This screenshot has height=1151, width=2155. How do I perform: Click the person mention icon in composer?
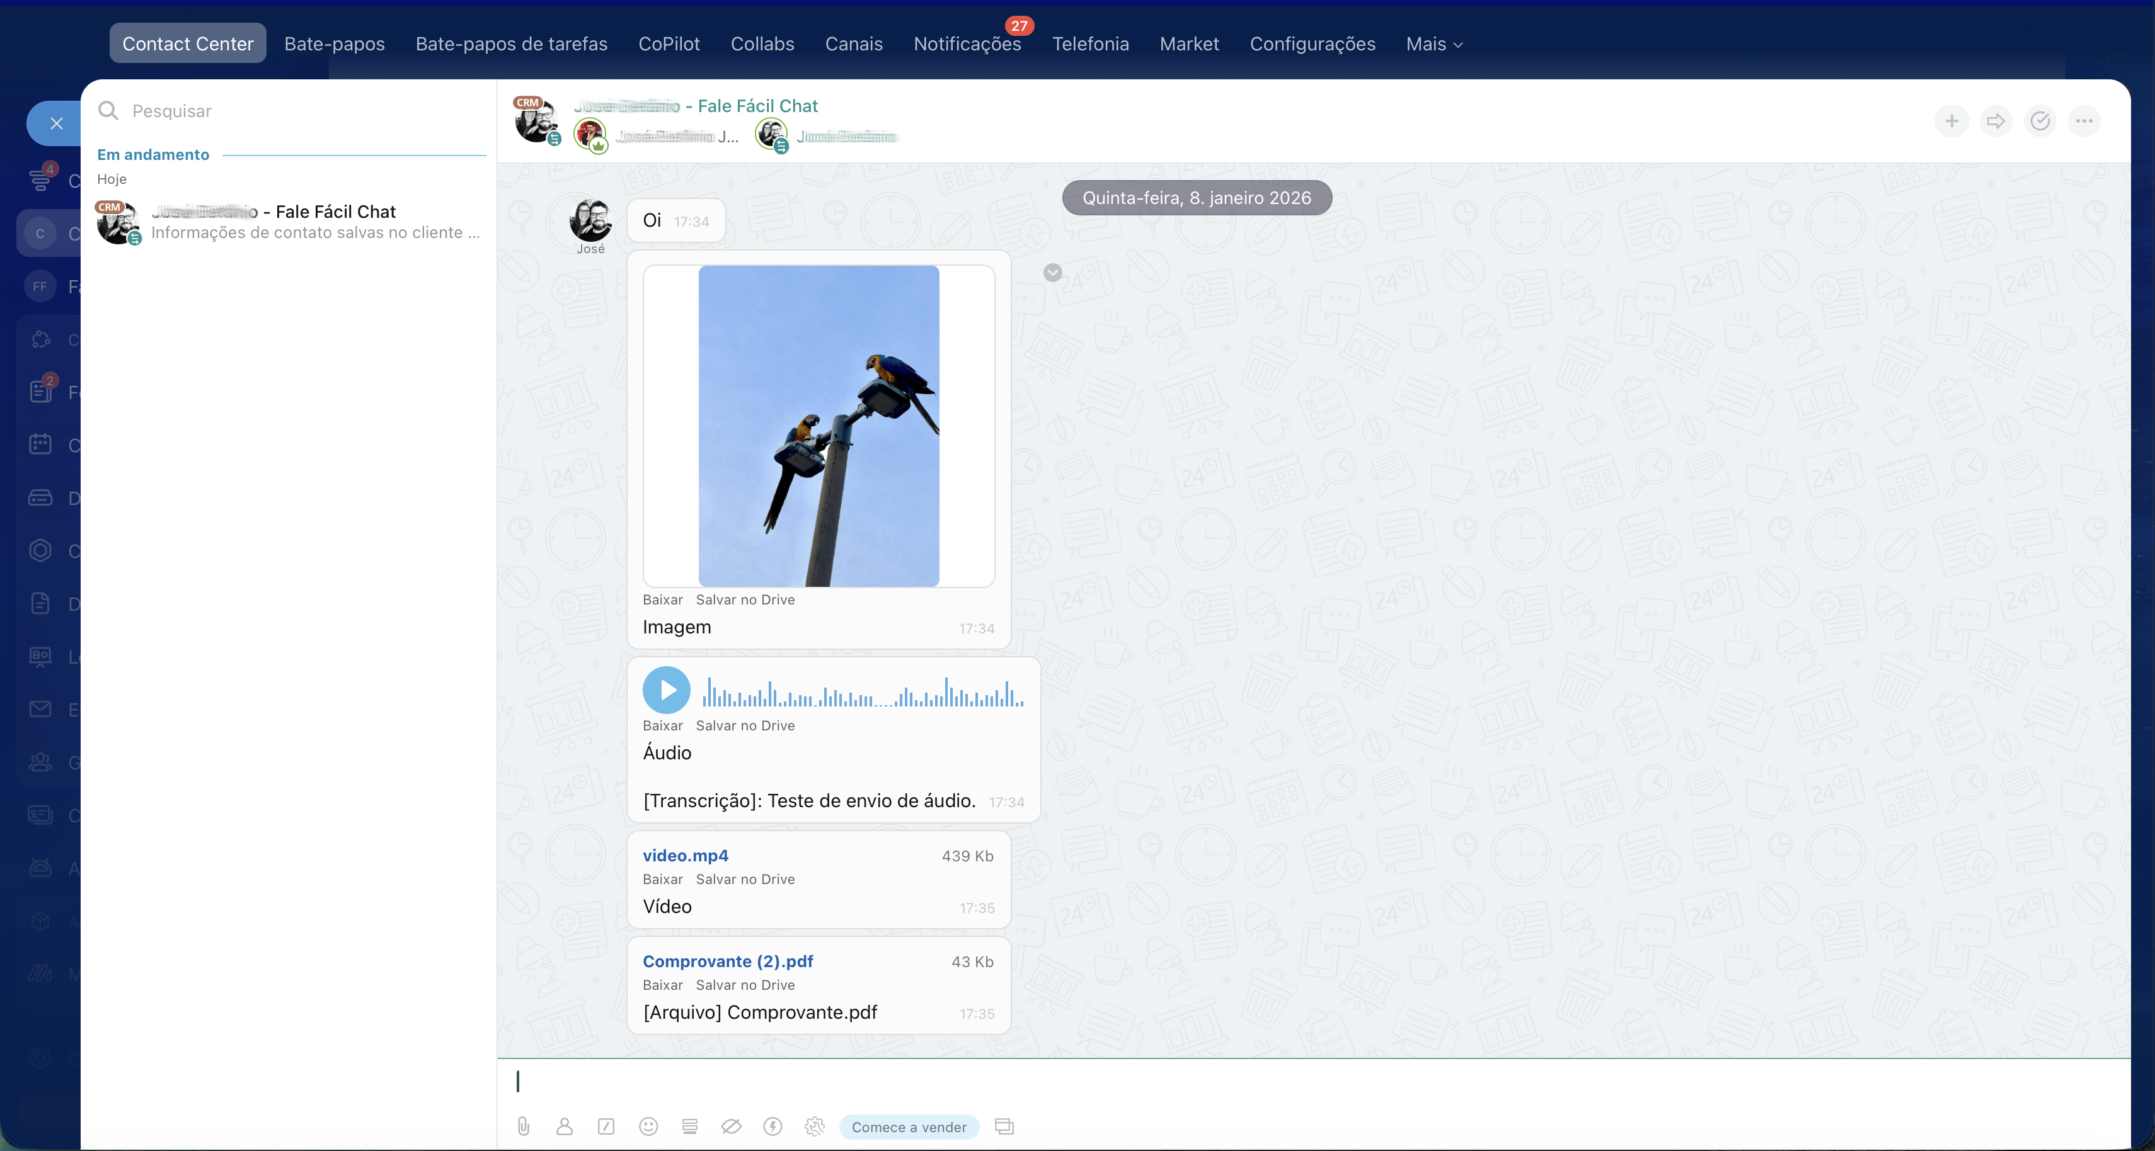(565, 1127)
